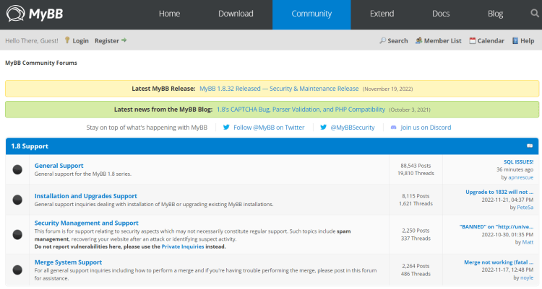Open the Merge System Support forum
The height and width of the screenshot is (289, 542).
tap(68, 262)
